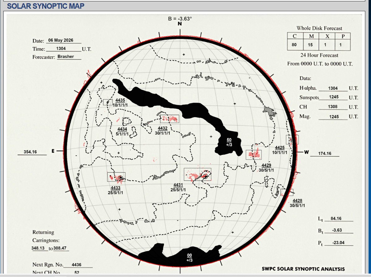Click the Mag. time value 1245

pyautogui.click(x=334, y=117)
